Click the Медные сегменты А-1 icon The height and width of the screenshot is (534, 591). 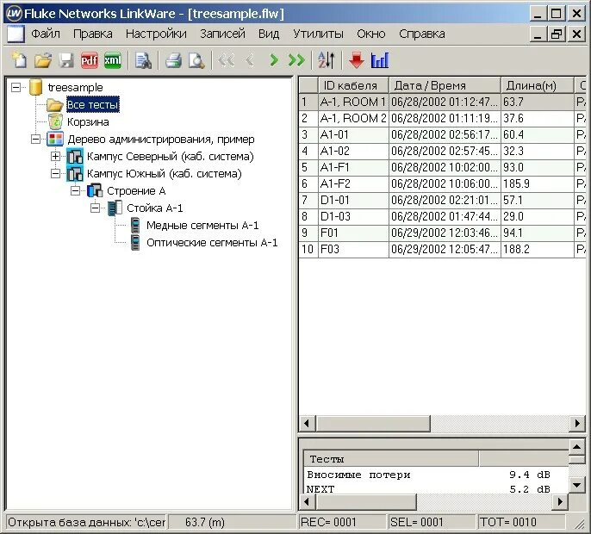point(135,226)
